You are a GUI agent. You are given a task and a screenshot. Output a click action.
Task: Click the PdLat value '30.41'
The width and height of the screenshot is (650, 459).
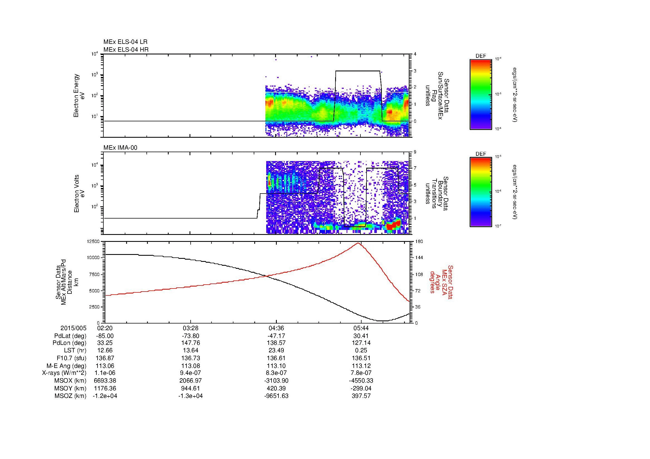tap(361, 336)
